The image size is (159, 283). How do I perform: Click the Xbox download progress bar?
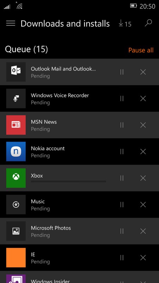pyautogui.click(x=69, y=181)
